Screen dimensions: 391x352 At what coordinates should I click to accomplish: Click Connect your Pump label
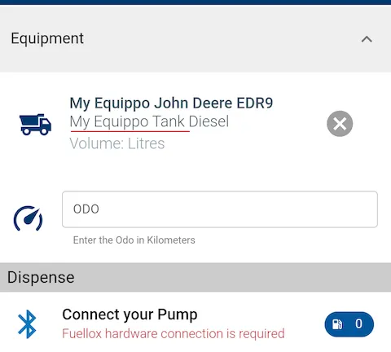point(130,315)
